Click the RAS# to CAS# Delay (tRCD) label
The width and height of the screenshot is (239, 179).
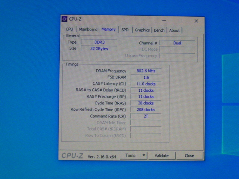101,90
